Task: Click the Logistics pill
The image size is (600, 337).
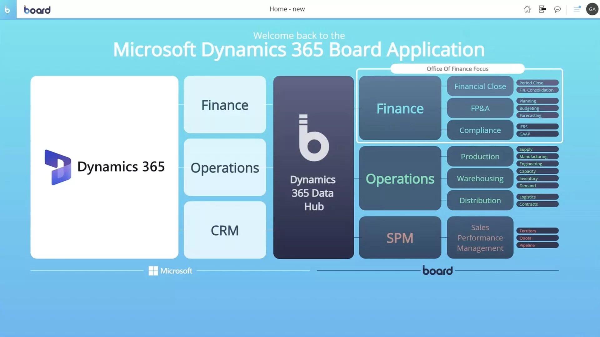Action: click(537, 197)
